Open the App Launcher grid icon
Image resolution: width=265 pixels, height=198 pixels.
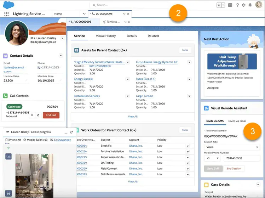tap(6, 14)
